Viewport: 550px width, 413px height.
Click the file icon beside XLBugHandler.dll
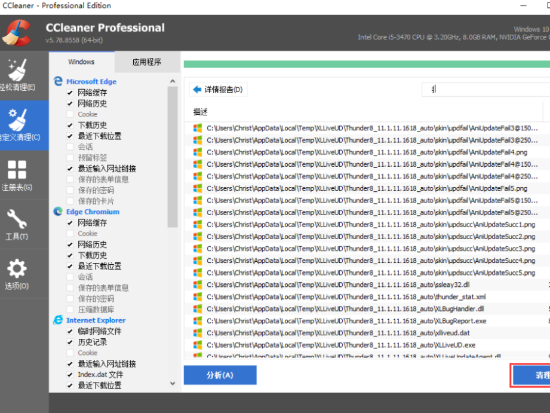point(198,308)
